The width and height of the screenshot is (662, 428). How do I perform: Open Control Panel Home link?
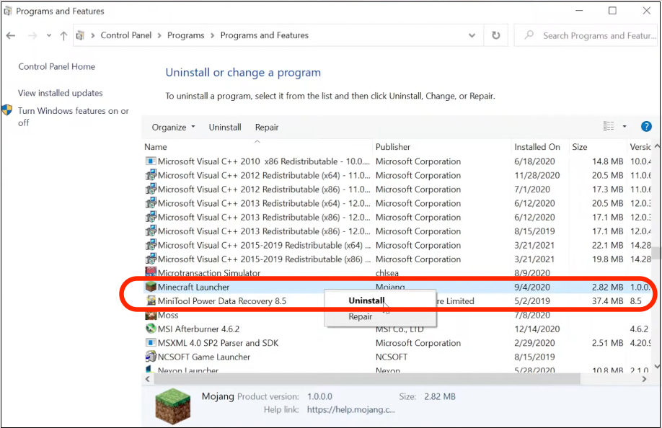(56, 66)
